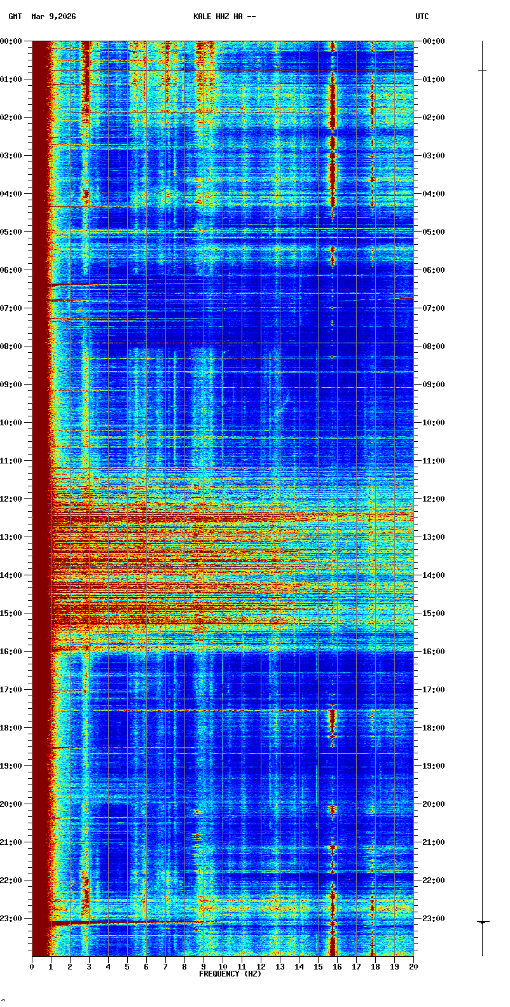The height and width of the screenshot is (1007, 510).
Task: Click the 09:00 label on left axis
Action: pyautogui.click(x=11, y=385)
